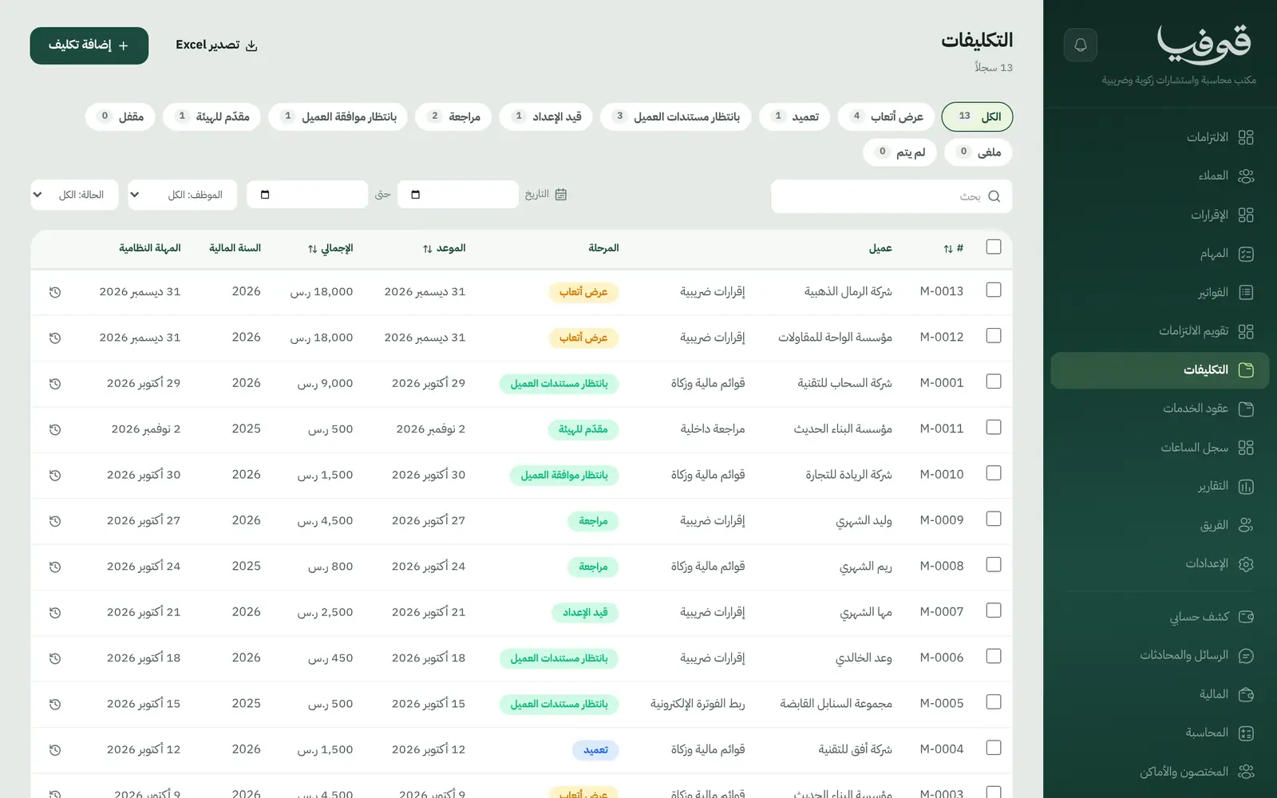Viewport: 1277px width, 798px height.
Task: Open the notifications bell
Action: click(x=1081, y=45)
